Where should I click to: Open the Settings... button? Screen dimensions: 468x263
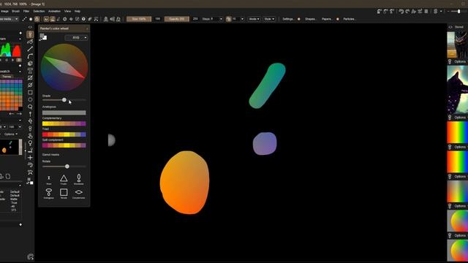(x=288, y=19)
